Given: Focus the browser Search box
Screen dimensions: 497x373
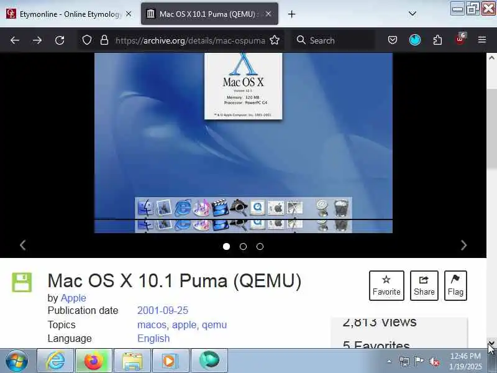Looking at the screenshot, I should pyautogui.click(x=333, y=40).
